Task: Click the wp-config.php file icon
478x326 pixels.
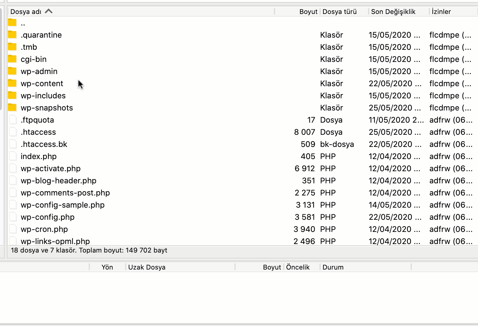Action: (13, 217)
